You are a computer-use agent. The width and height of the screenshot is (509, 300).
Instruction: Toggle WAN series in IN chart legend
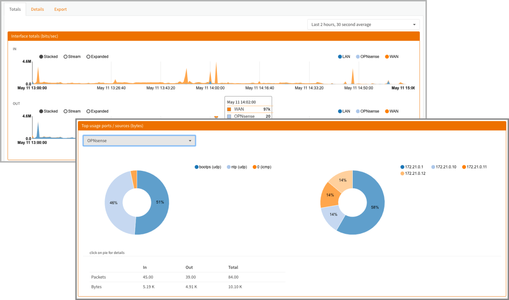(x=391, y=57)
